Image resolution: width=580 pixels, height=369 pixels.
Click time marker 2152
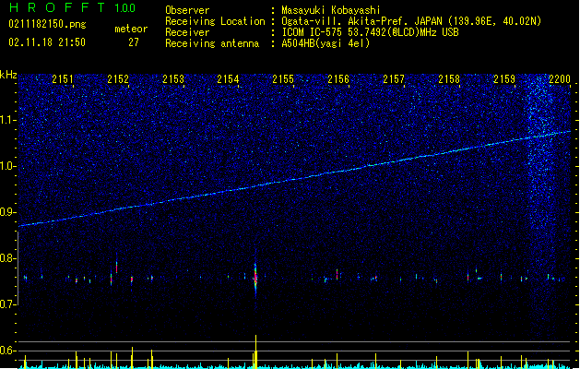coord(118,78)
